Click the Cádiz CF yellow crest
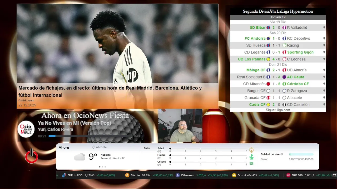The width and height of the screenshot is (337, 189). pyautogui.click(x=268, y=104)
